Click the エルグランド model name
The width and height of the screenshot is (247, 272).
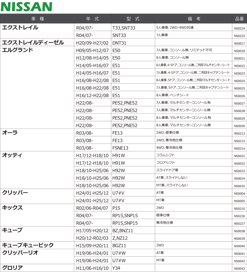coord(18,50)
